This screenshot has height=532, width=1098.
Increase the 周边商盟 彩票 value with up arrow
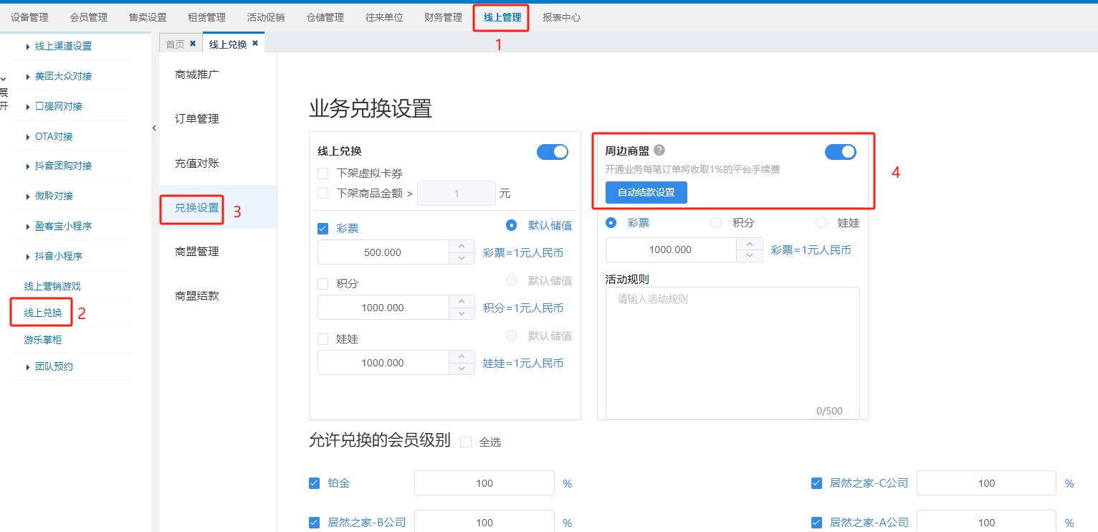tap(750, 243)
